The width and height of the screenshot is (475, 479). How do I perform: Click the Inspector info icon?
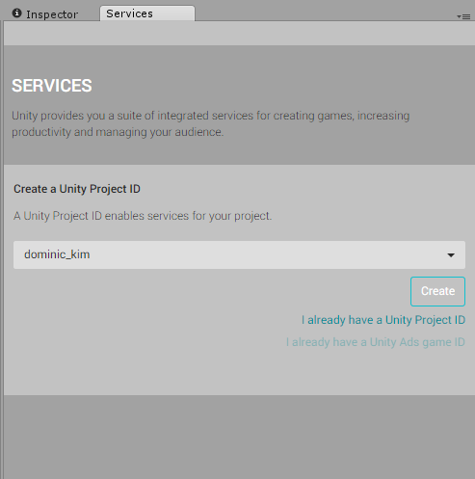tap(16, 13)
